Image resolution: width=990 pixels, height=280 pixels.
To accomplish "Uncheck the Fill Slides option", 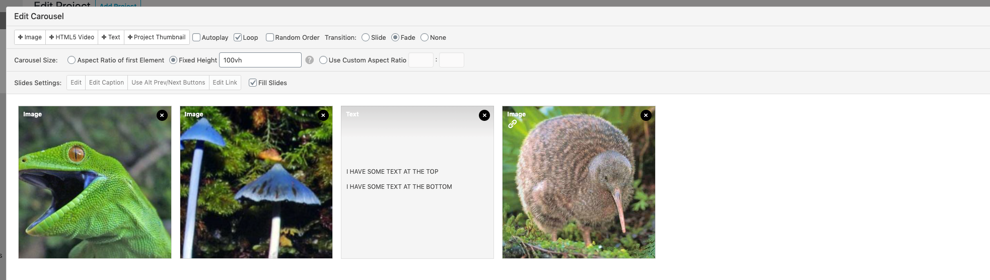I will tap(253, 83).
